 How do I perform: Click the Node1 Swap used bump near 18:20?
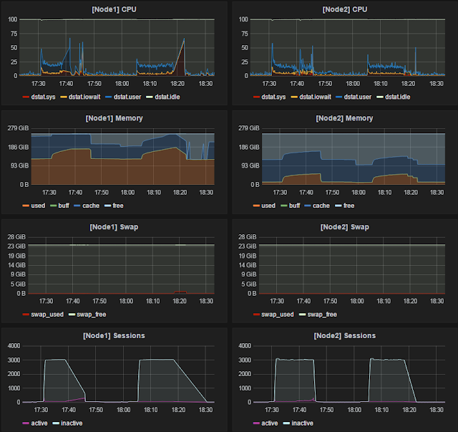point(180,292)
